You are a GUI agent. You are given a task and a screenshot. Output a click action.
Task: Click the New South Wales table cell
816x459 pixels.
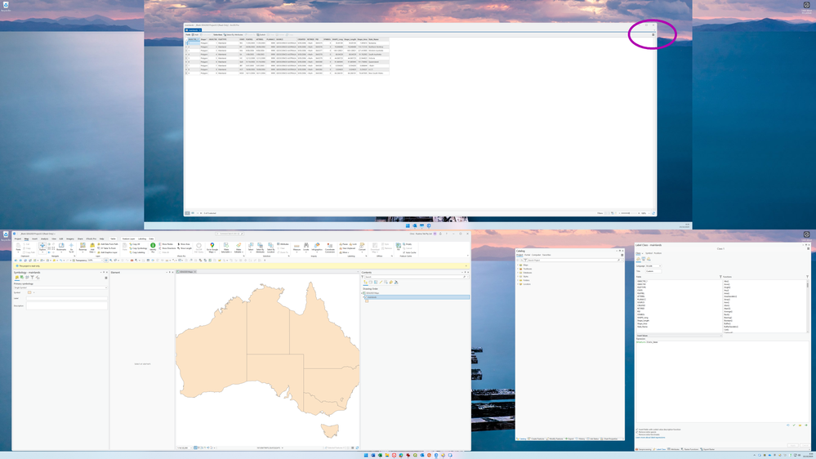[x=378, y=73]
